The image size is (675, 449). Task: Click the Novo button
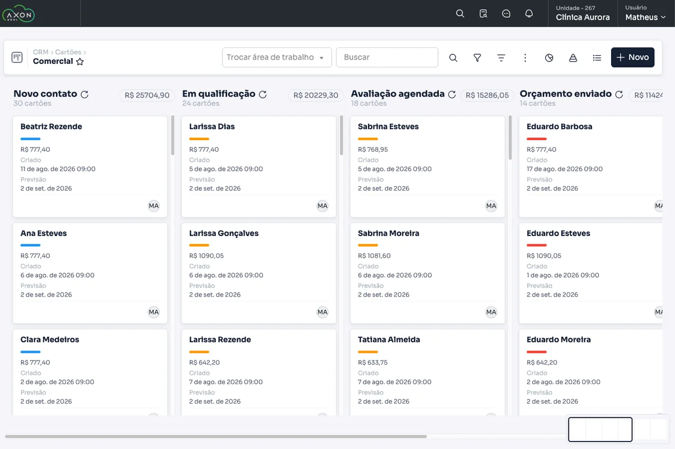632,57
